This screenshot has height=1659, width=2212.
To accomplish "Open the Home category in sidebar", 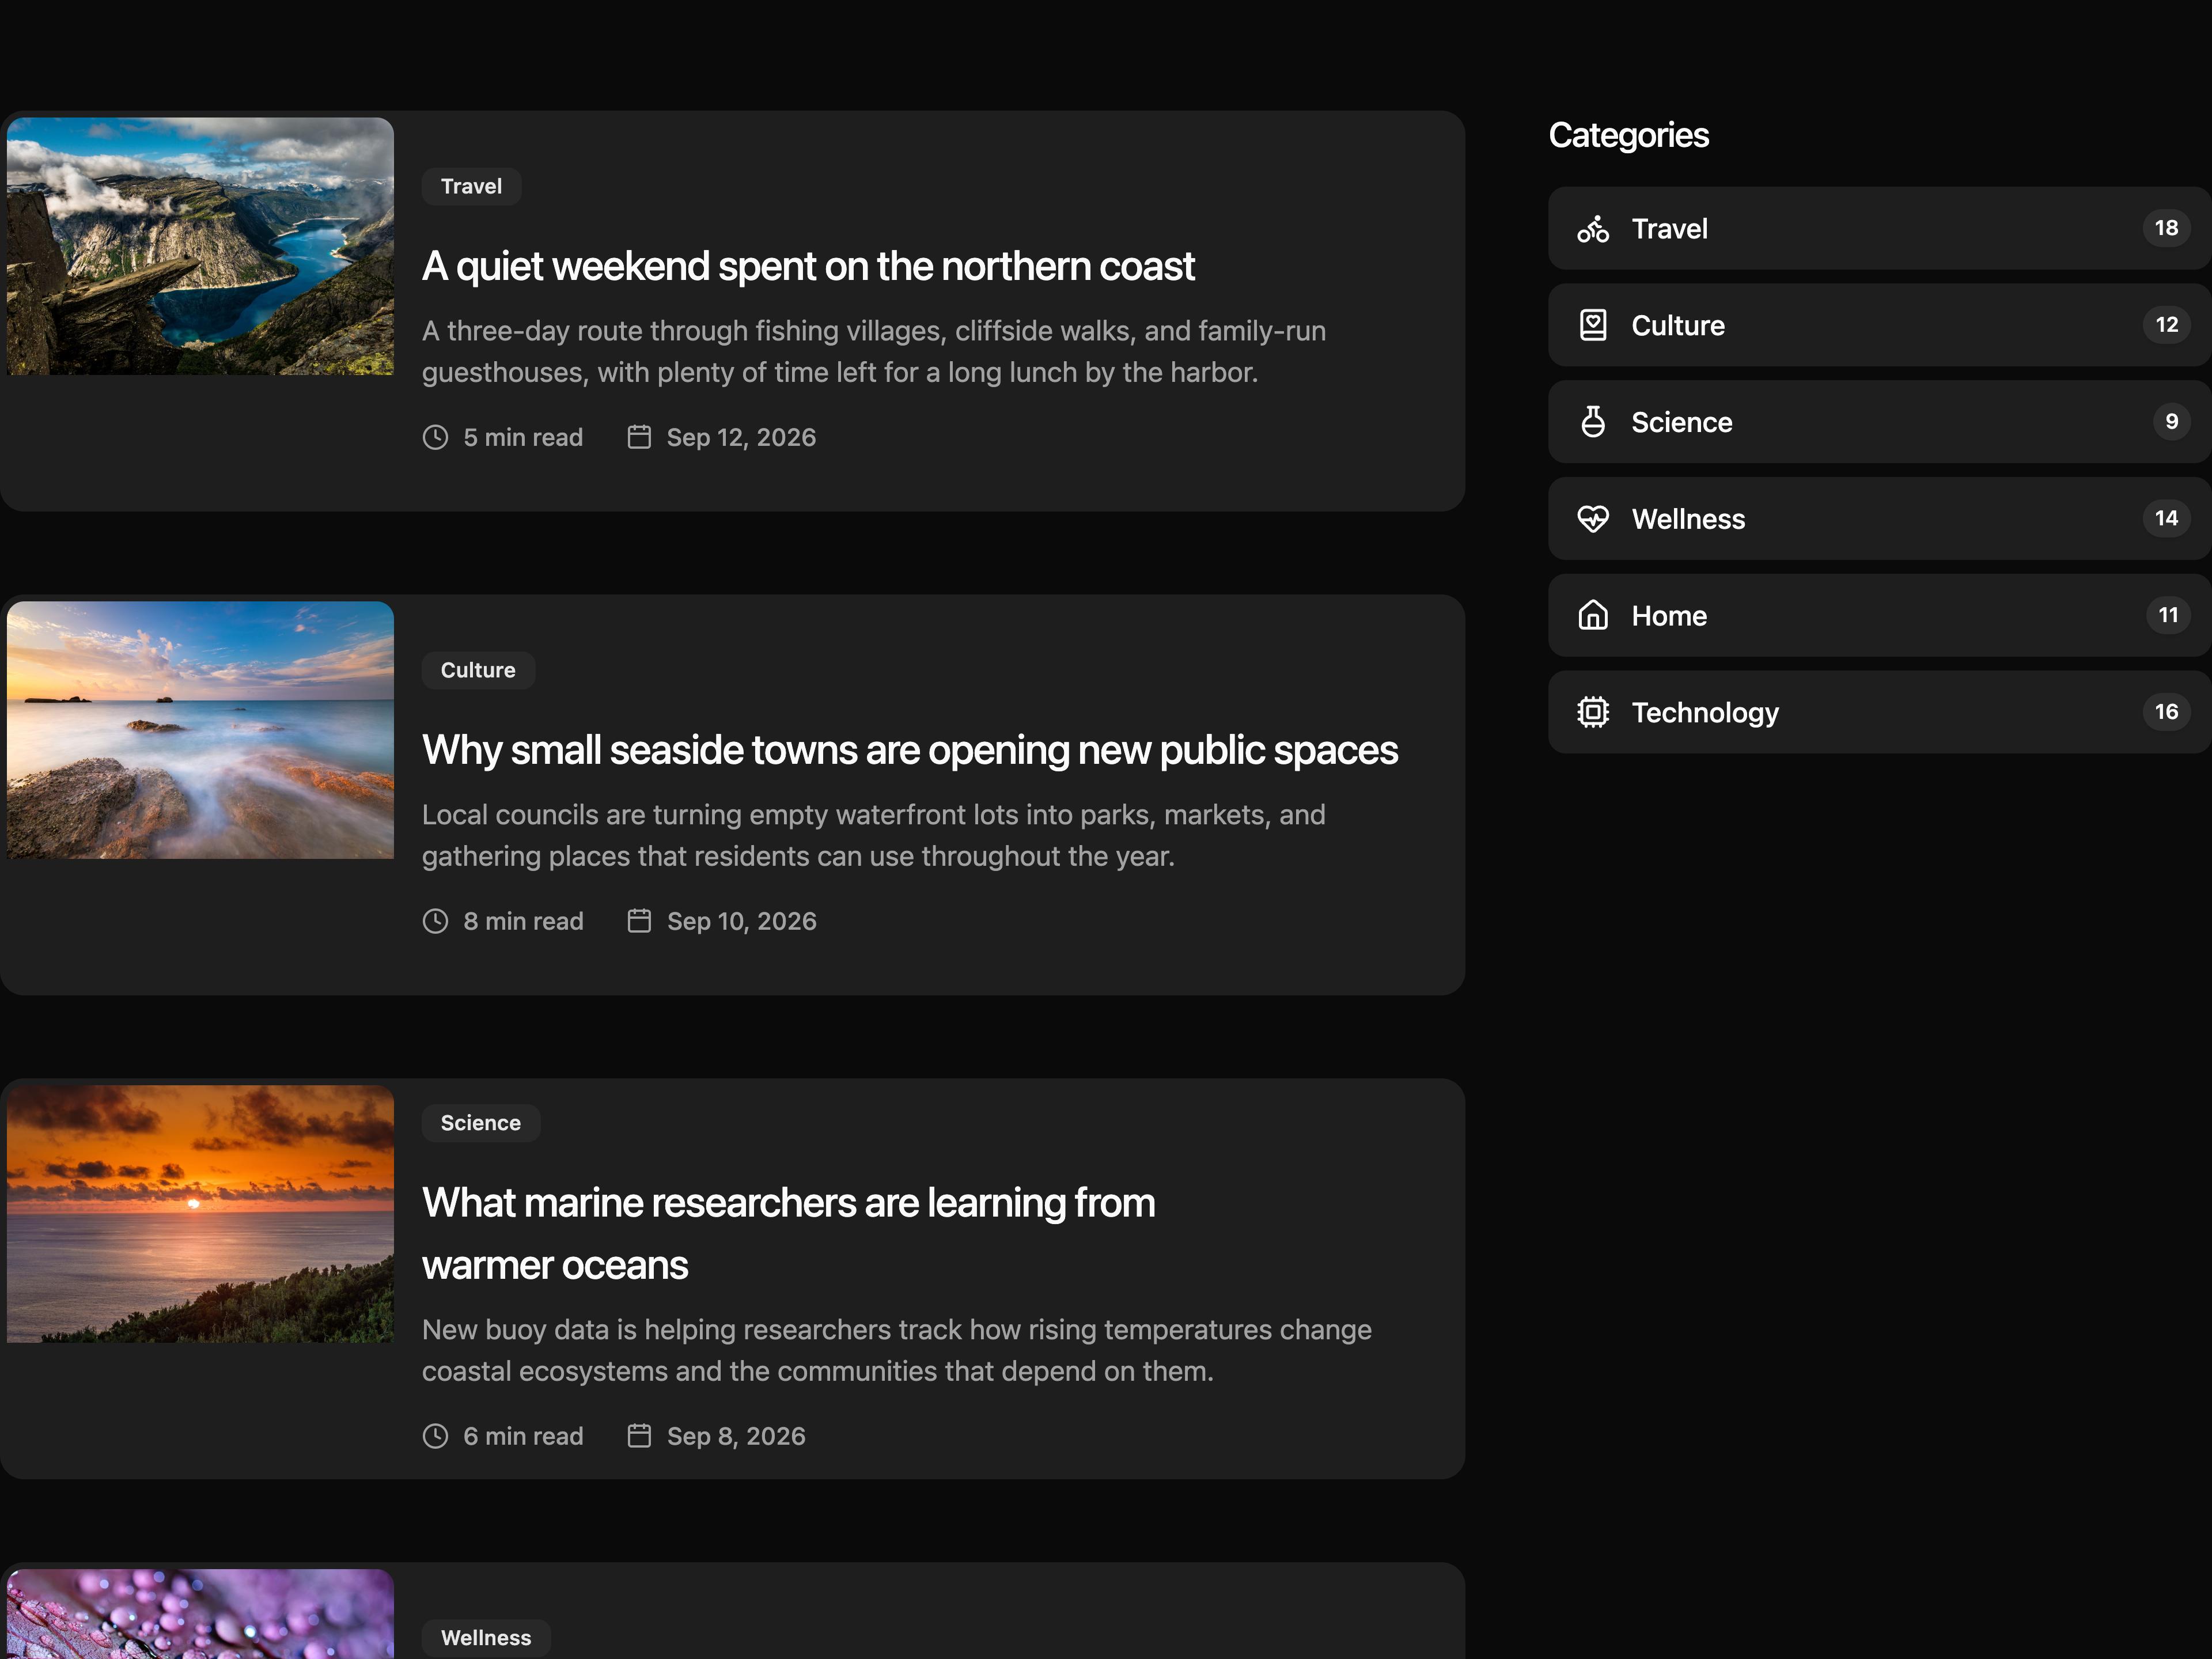I will click(1880, 615).
